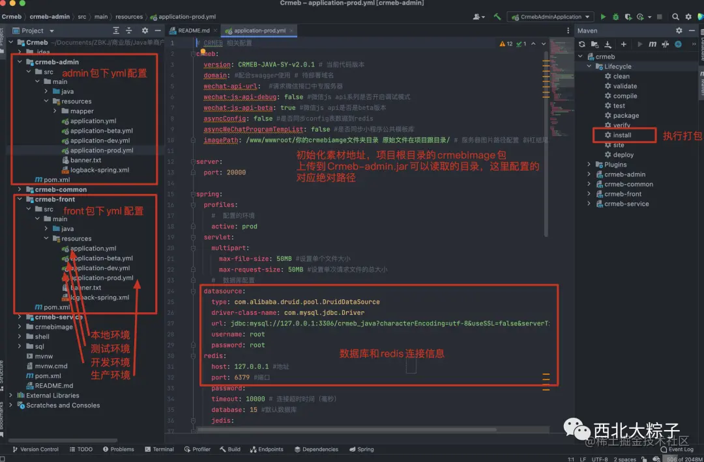Click Collapse All icon in Project panel

click(129, 31)
